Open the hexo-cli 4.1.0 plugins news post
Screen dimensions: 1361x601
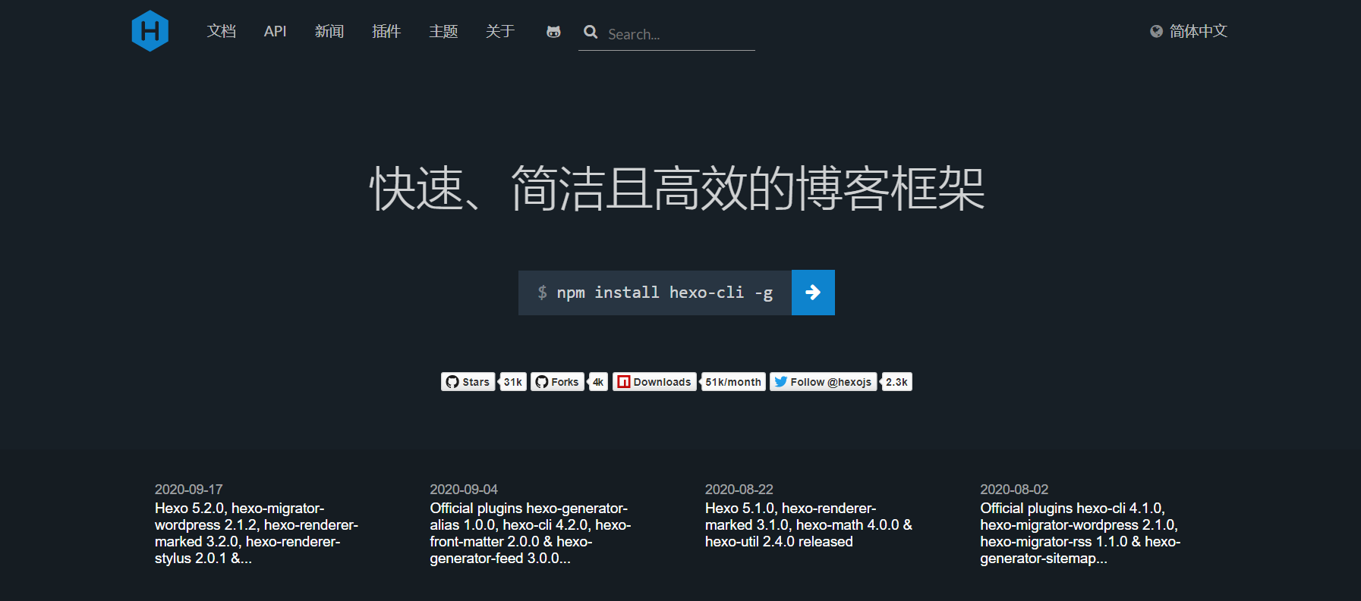click(x=1080, y=534)
